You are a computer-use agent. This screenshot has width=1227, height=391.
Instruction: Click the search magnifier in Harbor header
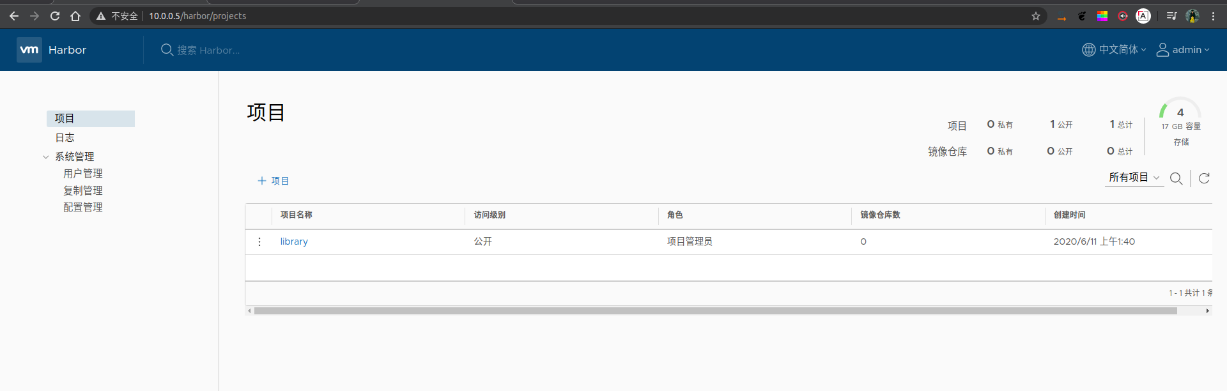pyautogui.click(x=167, y=50)
